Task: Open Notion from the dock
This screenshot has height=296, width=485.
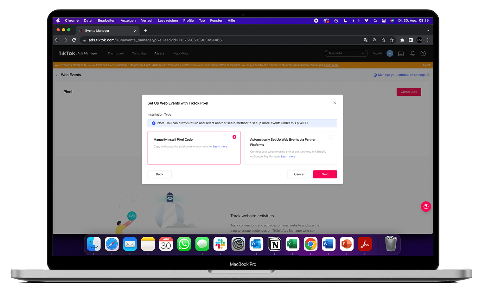Action: (274, 244)
